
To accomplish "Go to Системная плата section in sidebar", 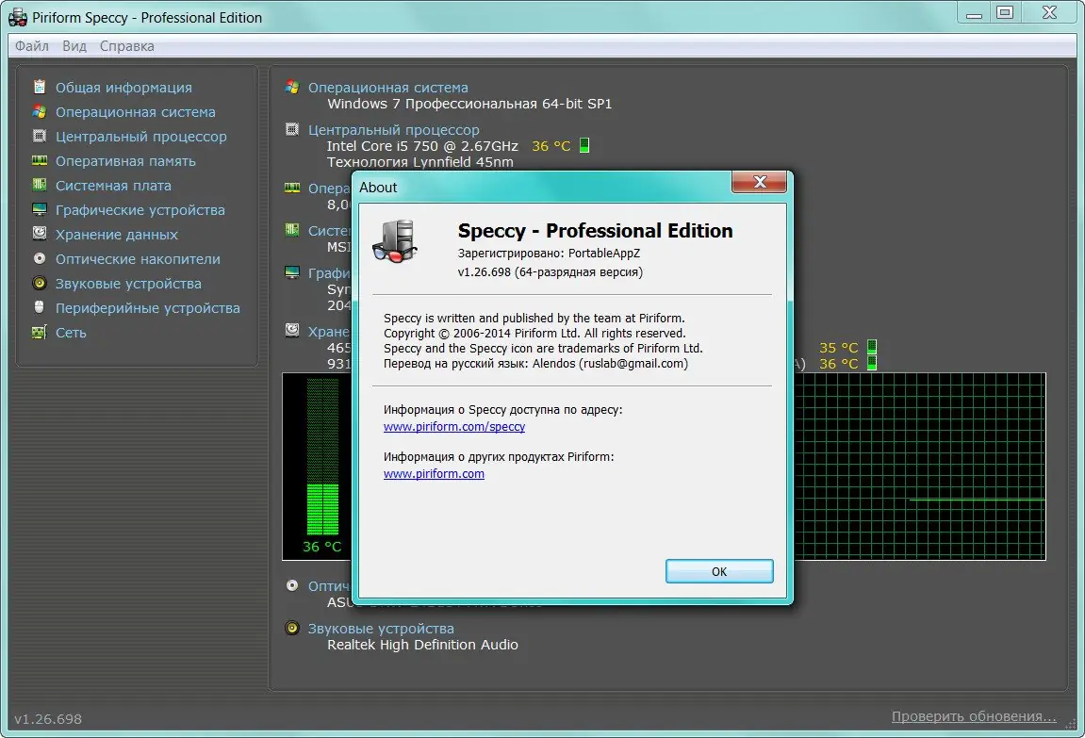I will pos(113,186).
